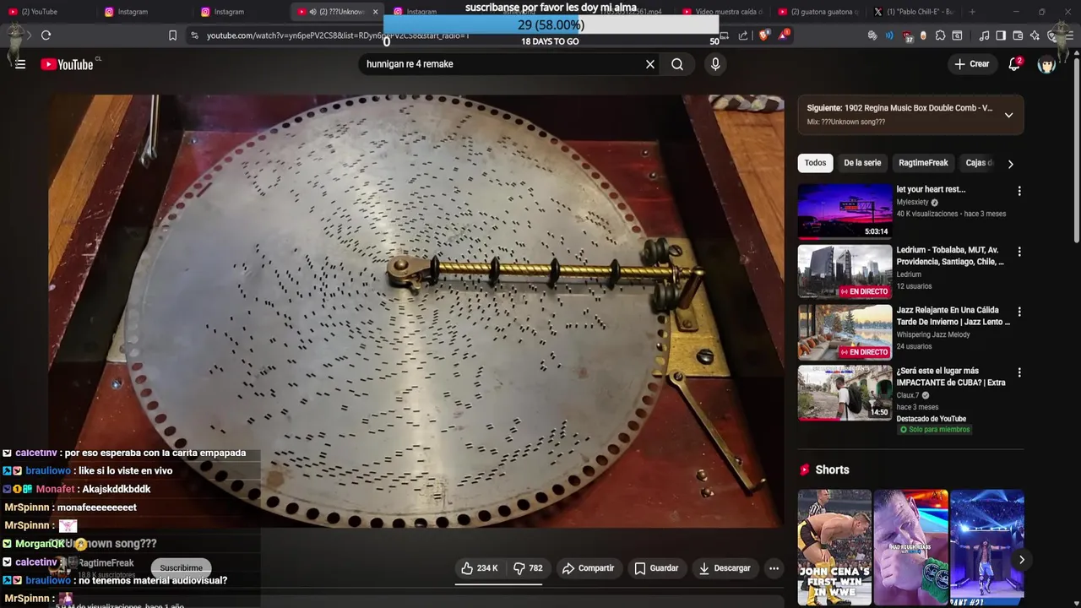Click the music box video player

point(416,311)
